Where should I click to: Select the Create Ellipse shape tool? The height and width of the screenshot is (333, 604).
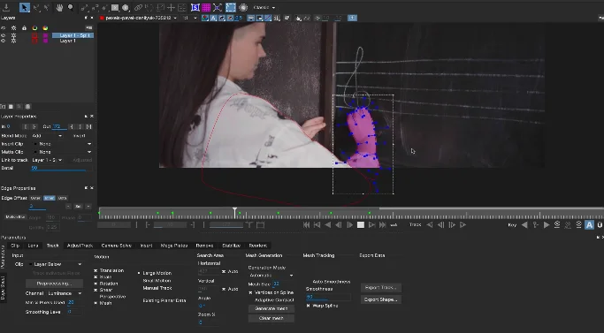(x=126, y=7)
